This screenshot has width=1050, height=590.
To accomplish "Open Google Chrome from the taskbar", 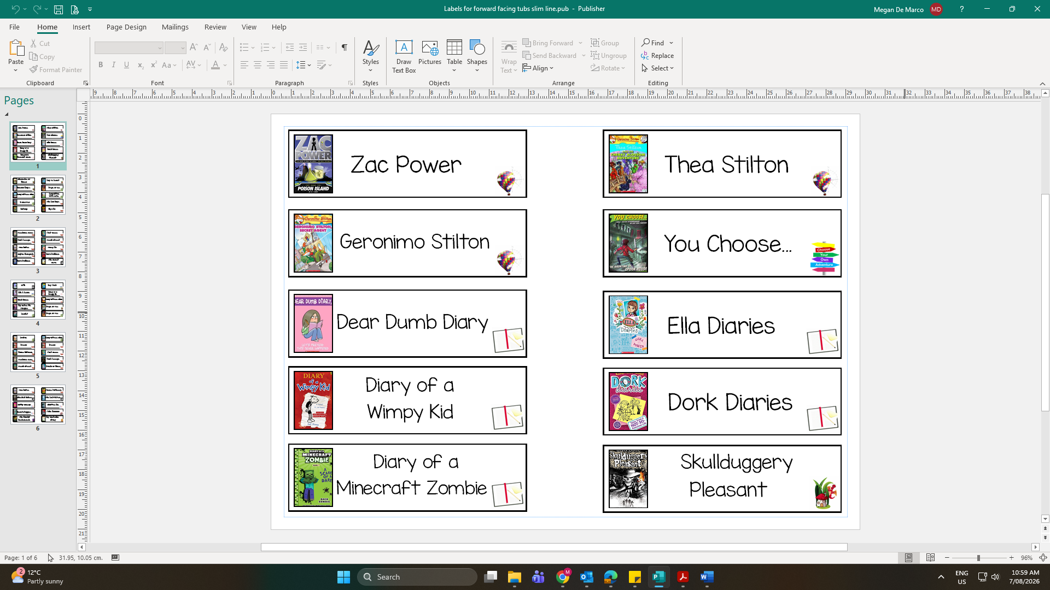I will 562,577.
